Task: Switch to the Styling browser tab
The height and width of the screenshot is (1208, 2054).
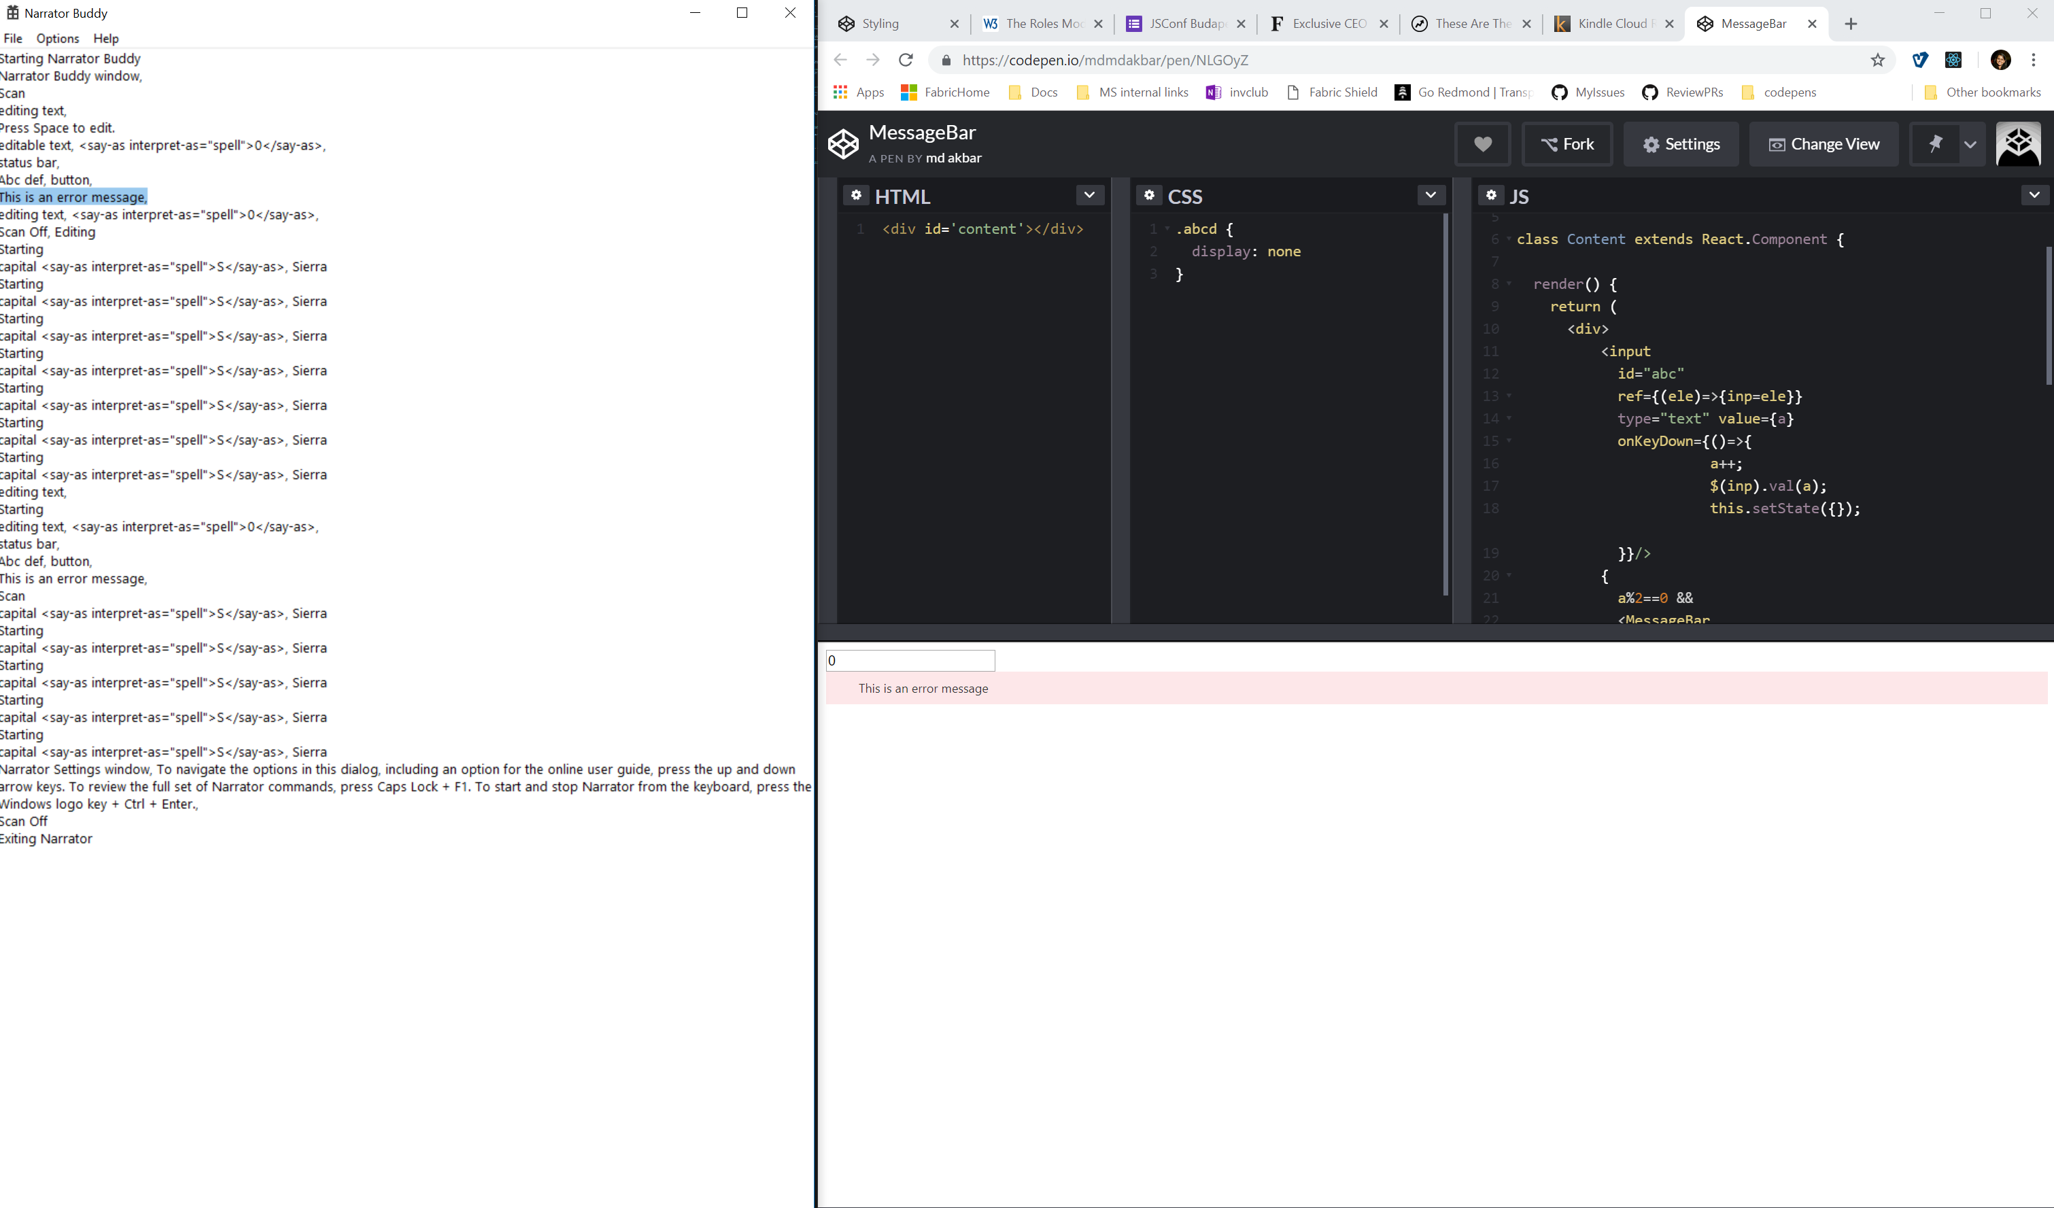Action: [x=880, y=24]
